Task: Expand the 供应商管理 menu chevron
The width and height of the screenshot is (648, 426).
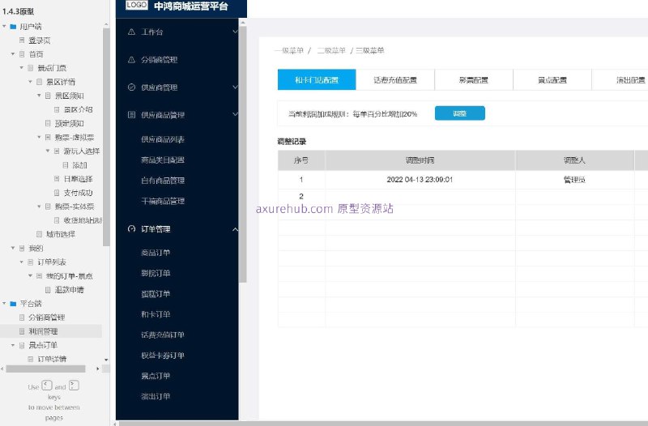Action: click(235, 87)
